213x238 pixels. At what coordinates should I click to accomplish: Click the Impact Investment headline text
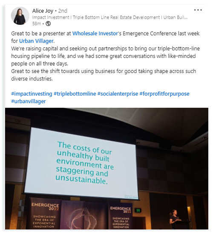tap(110, 17)
